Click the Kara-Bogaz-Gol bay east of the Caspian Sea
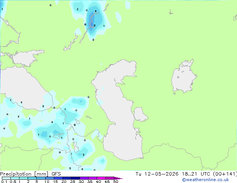Image resolution: width=237 pixels, height=183 pixels. click(140, 114)
